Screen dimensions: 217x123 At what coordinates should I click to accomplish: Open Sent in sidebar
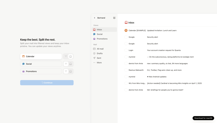point(104,58)
